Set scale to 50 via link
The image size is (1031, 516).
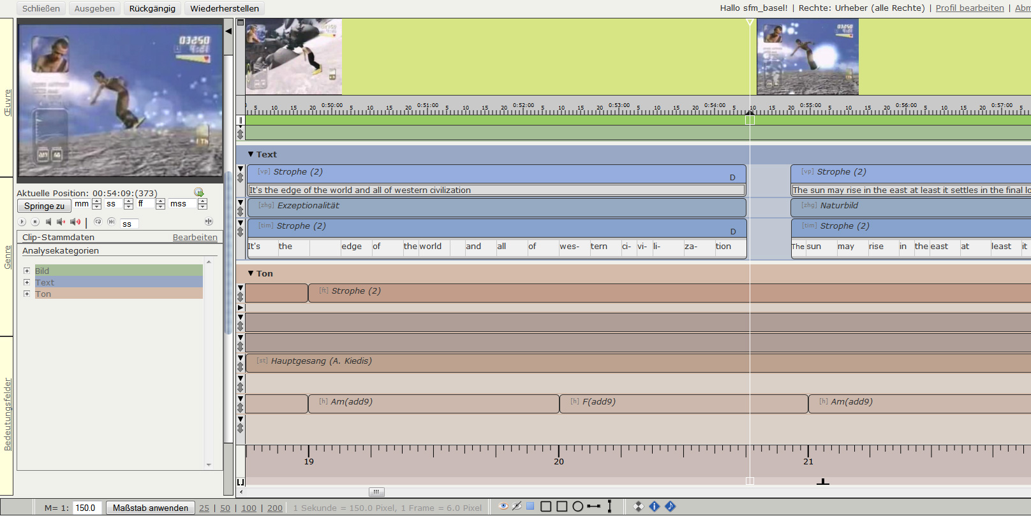(225, 508)
